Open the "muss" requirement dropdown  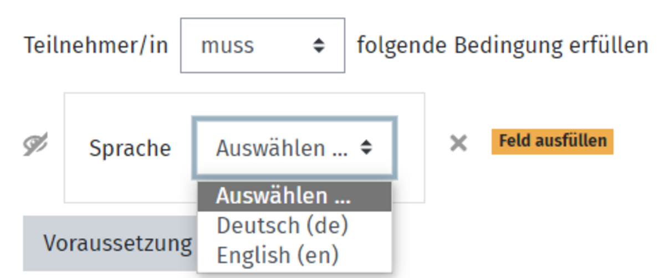[263, 45]
